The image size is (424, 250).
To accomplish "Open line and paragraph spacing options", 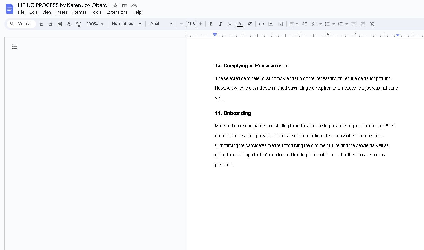I will [305, 24].
